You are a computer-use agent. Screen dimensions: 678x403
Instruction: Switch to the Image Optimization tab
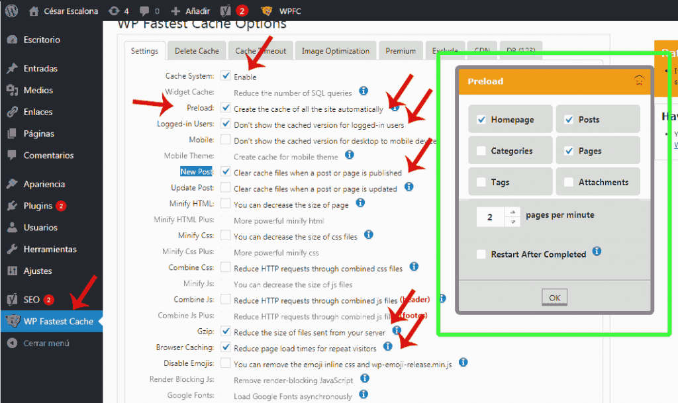[336, 51]
